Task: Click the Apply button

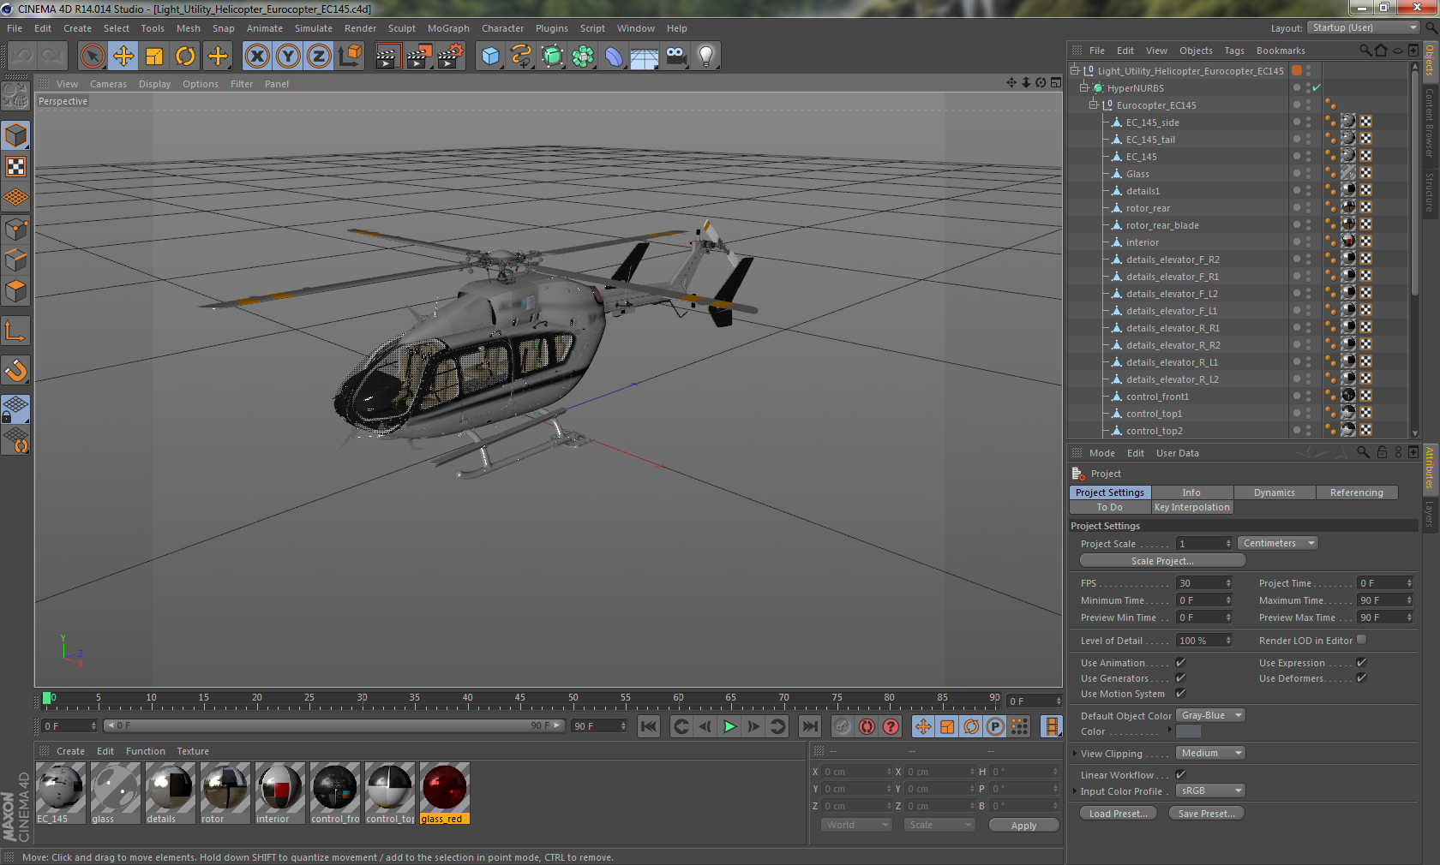Action: point(1023,826)
